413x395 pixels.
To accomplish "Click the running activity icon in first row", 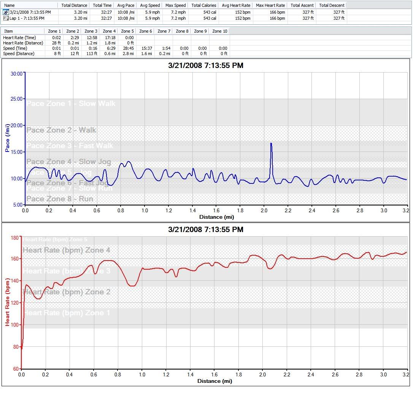I will coord(6,12).
